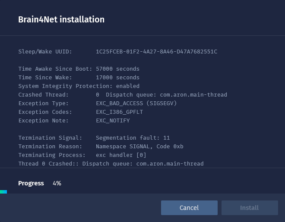Screen dimensions: 285x222
Task: Click the 4% progress value
Action: (57, 183)
